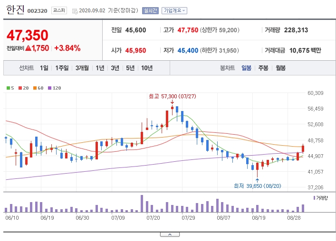Click the high price 47,750
336x241 pixels.
188,30
